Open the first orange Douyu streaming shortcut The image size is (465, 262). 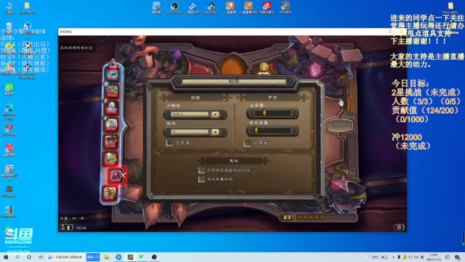pos(230,8)
